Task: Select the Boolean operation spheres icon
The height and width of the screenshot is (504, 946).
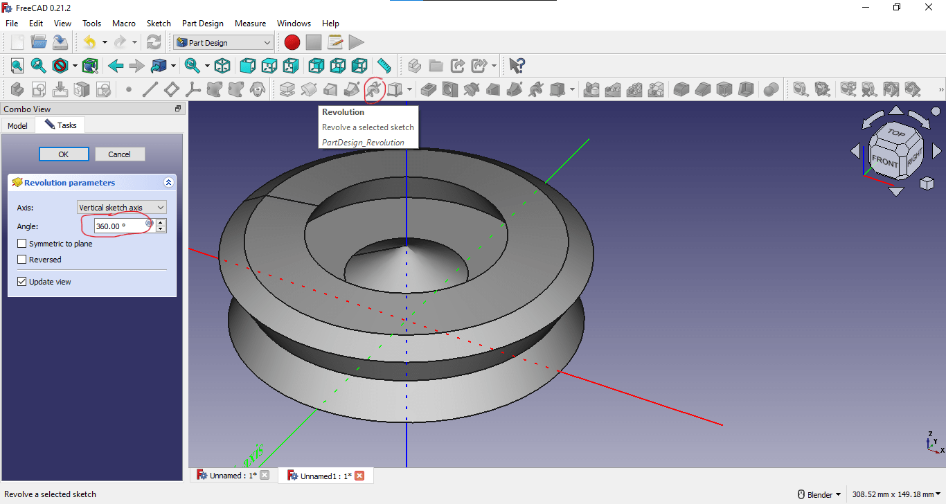Action: (x=771, y=89)
